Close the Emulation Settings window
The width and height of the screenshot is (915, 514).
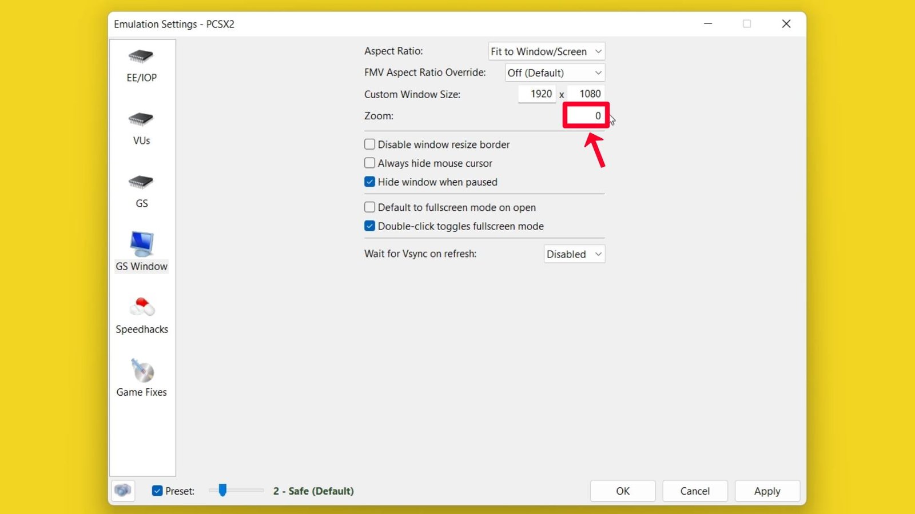coord(786,23)
